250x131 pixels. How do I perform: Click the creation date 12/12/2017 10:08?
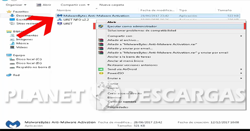[224, 122]
